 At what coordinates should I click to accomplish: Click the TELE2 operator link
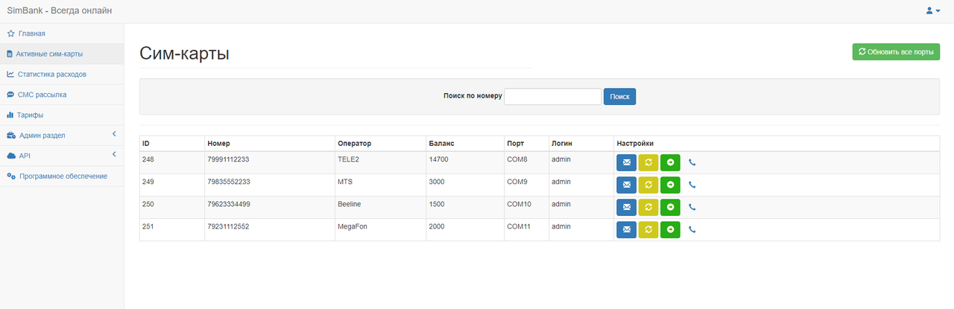(348, 159)
